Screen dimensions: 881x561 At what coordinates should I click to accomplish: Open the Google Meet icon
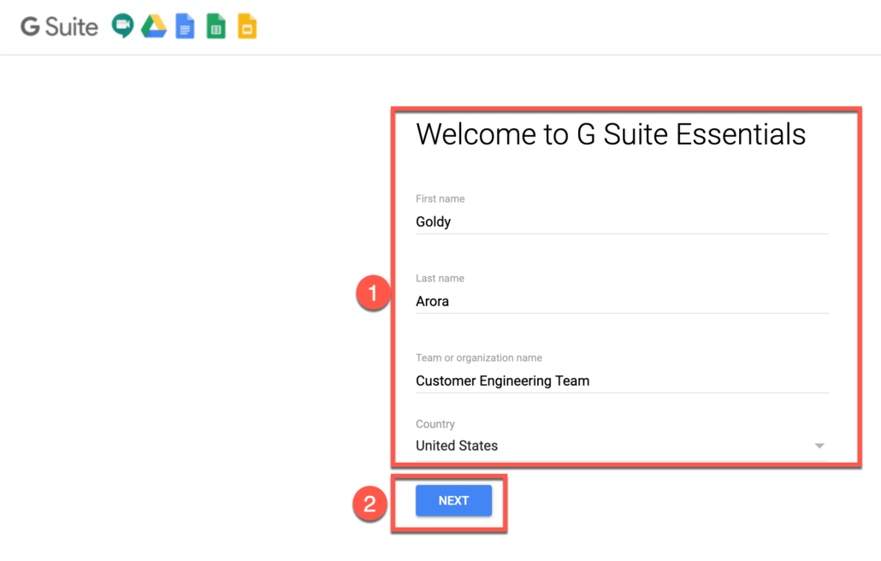122,26
